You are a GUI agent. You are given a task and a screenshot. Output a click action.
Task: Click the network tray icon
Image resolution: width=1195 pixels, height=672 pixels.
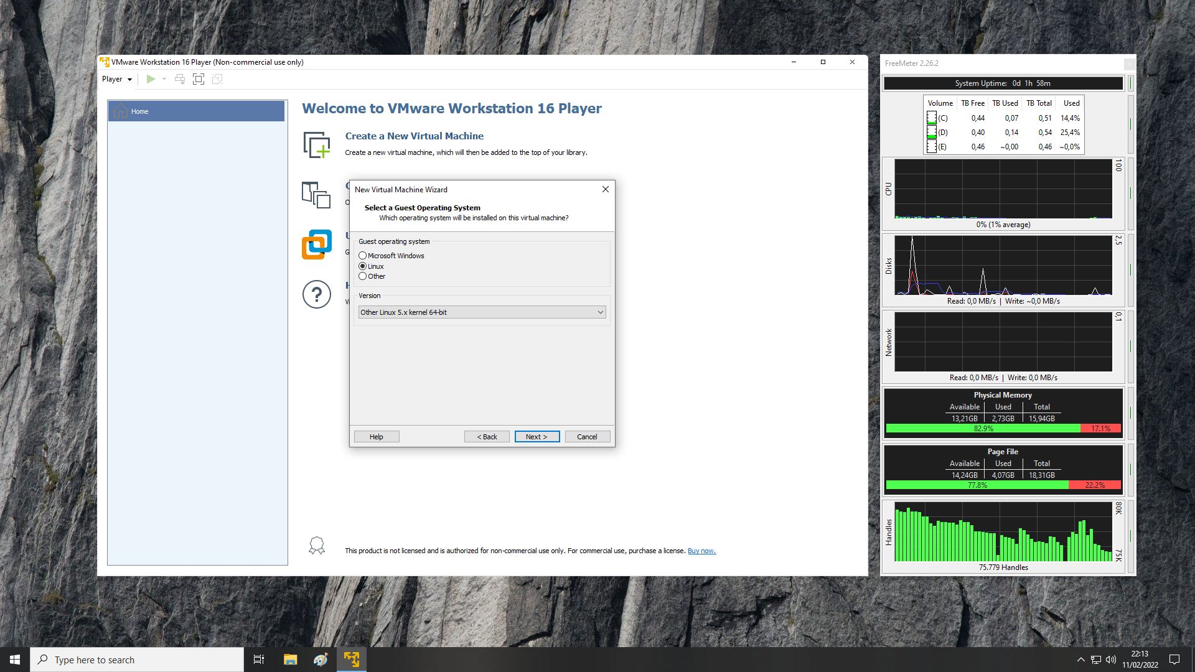[x=1096, y=660]
